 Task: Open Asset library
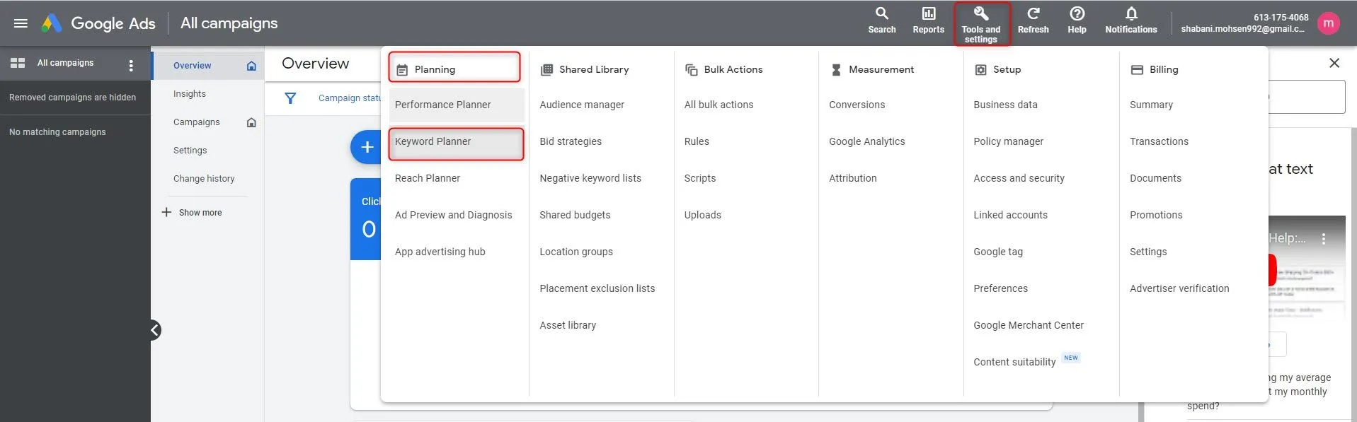[x=568, y=325]
